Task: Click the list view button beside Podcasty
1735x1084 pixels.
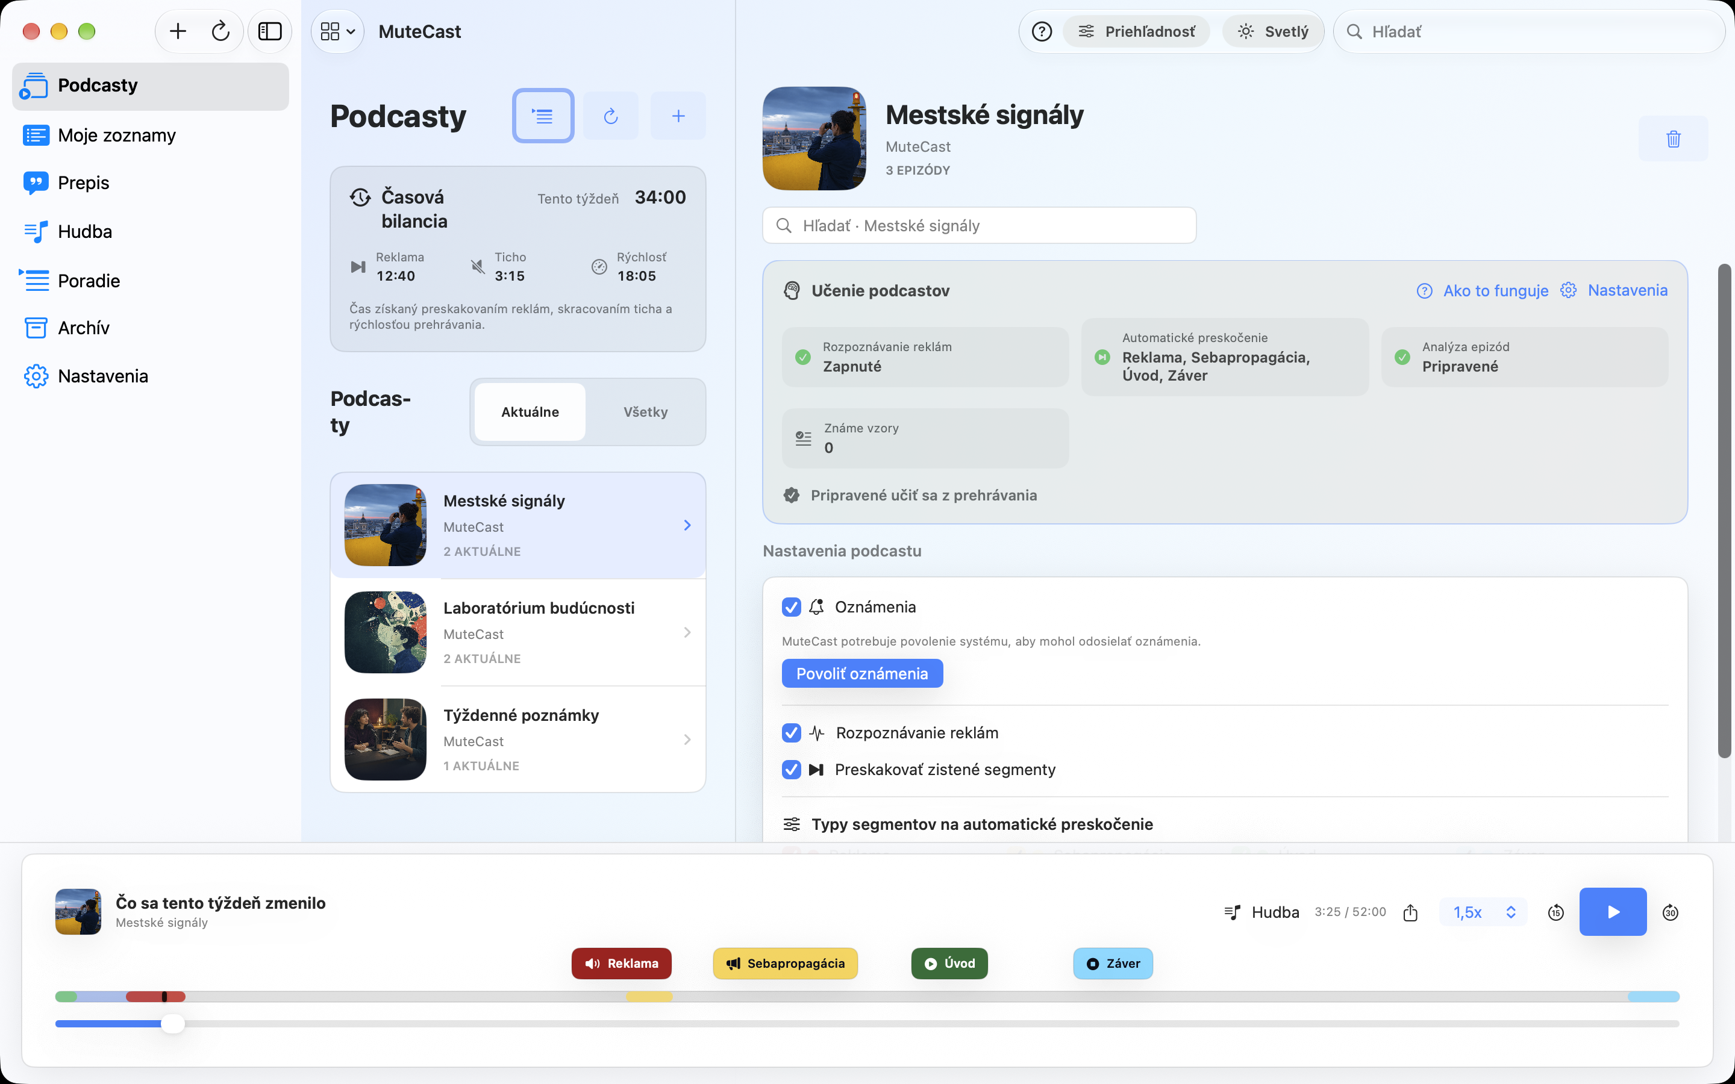Action: pos(543,116)
